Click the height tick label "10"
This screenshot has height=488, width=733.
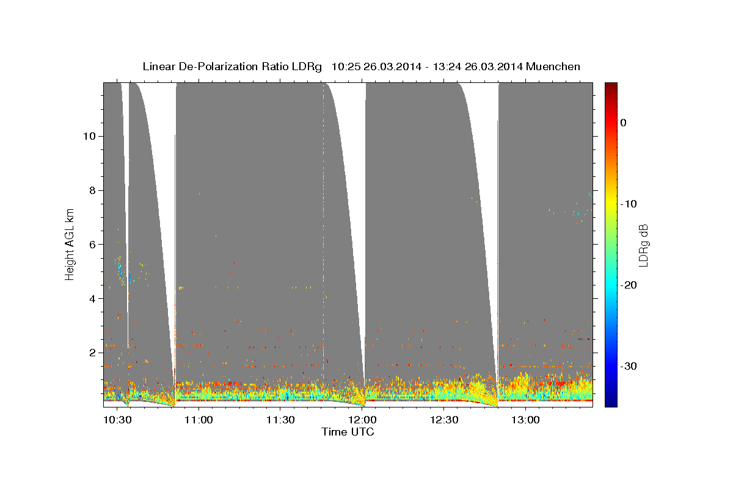tap(89, 136)
